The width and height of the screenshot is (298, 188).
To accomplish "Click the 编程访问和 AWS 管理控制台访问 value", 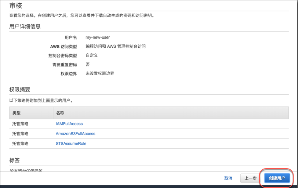I will [x=116, y=46].
